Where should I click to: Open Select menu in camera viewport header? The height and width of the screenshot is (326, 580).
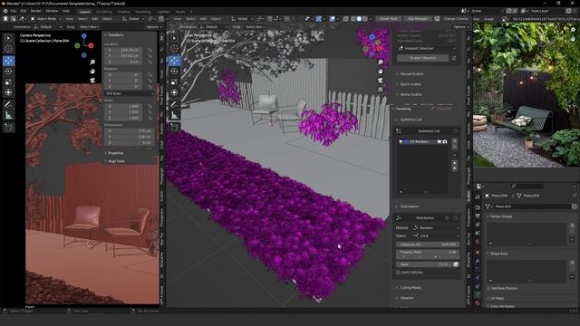coord(82,18)
